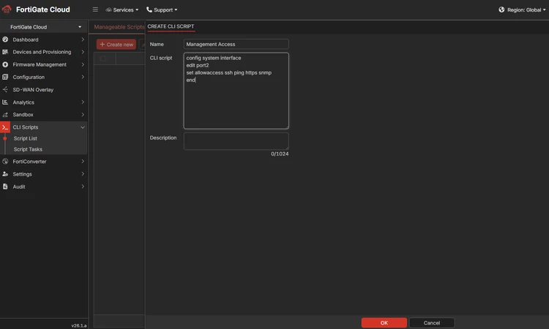
Task: Expand the Dashboard chevron
Action: (83, 39)
